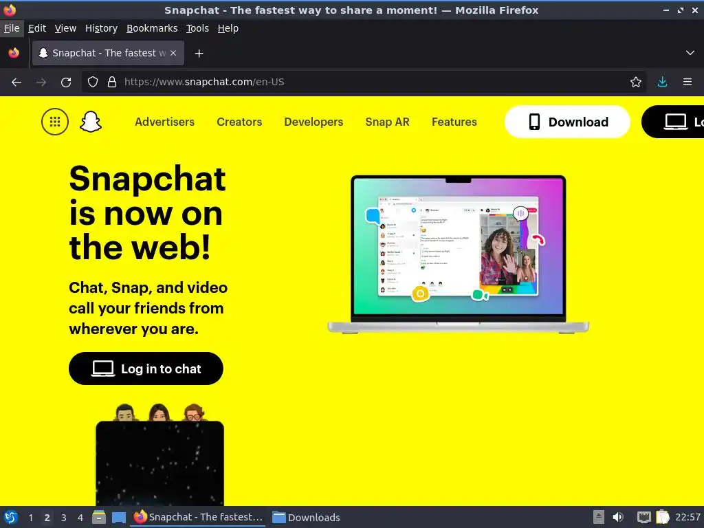Click the laptop web chat preview image

(458, 254)
